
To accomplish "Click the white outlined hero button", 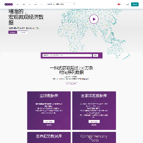I will coord(23,32).
